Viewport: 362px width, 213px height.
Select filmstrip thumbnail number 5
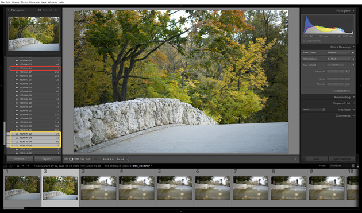174,188
